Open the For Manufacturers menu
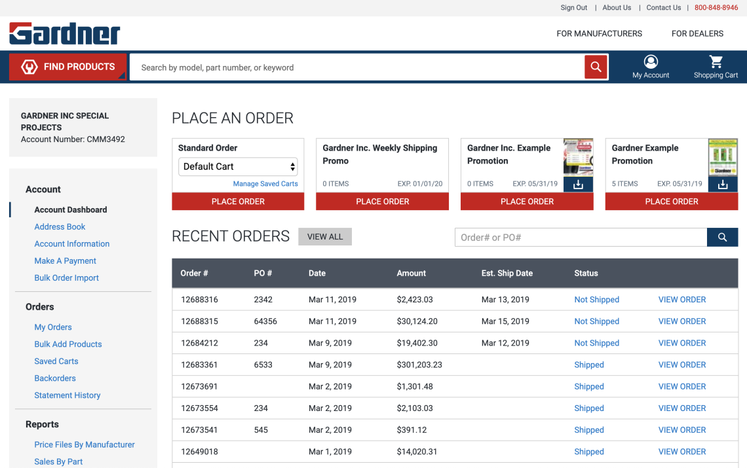This screenshot has height=468, width=747. (599, 34)
